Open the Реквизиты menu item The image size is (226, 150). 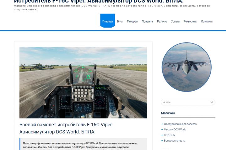coord(190,21)
